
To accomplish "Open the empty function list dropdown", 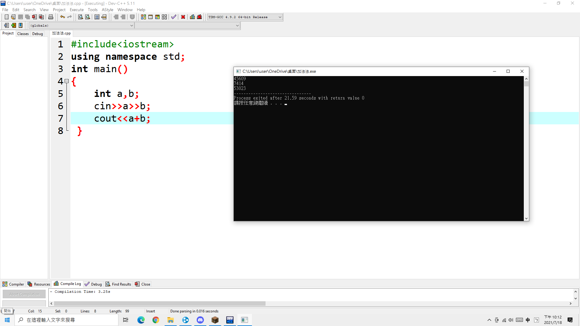I will (x=237, y=26).
